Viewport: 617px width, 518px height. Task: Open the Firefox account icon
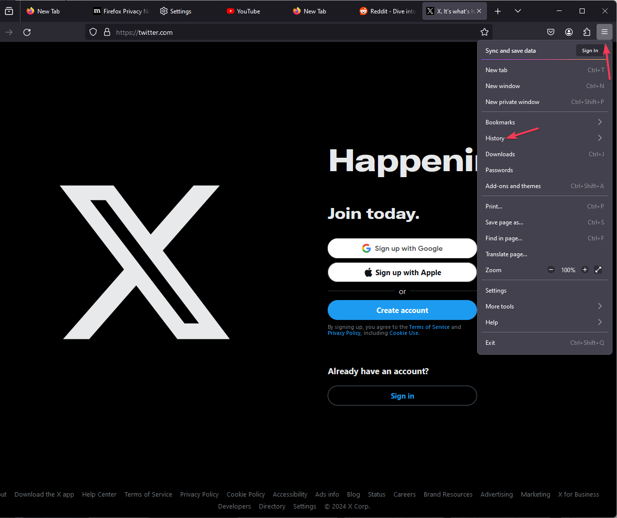point(569,32)
